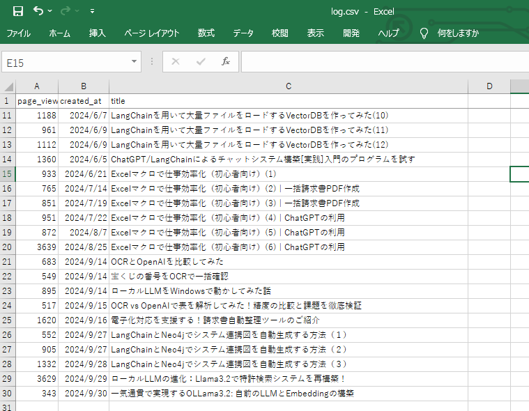
Task: Click the date cell 2024/9/16
Action: [84, 320]
